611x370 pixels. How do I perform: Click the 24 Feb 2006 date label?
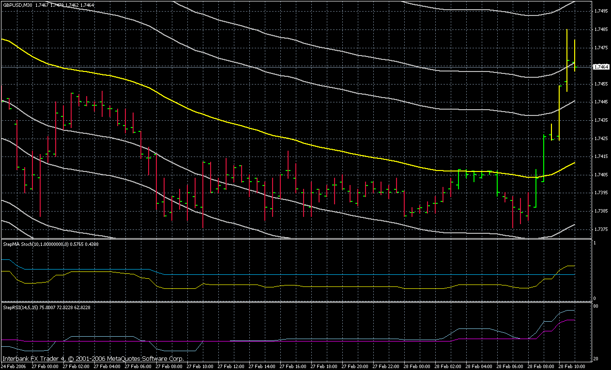click(14, 367)
